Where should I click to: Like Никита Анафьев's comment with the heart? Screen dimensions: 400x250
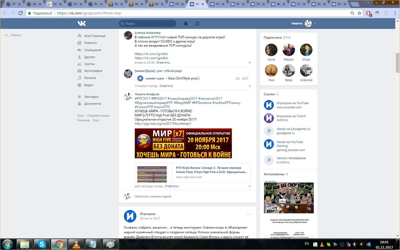click(x=249, y=186)
